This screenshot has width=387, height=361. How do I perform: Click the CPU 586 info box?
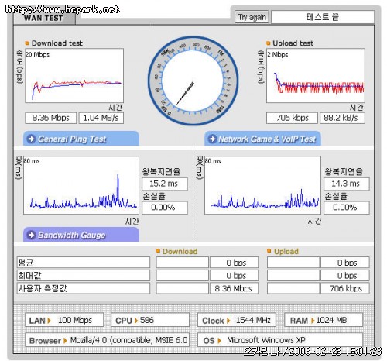(150, 320)
